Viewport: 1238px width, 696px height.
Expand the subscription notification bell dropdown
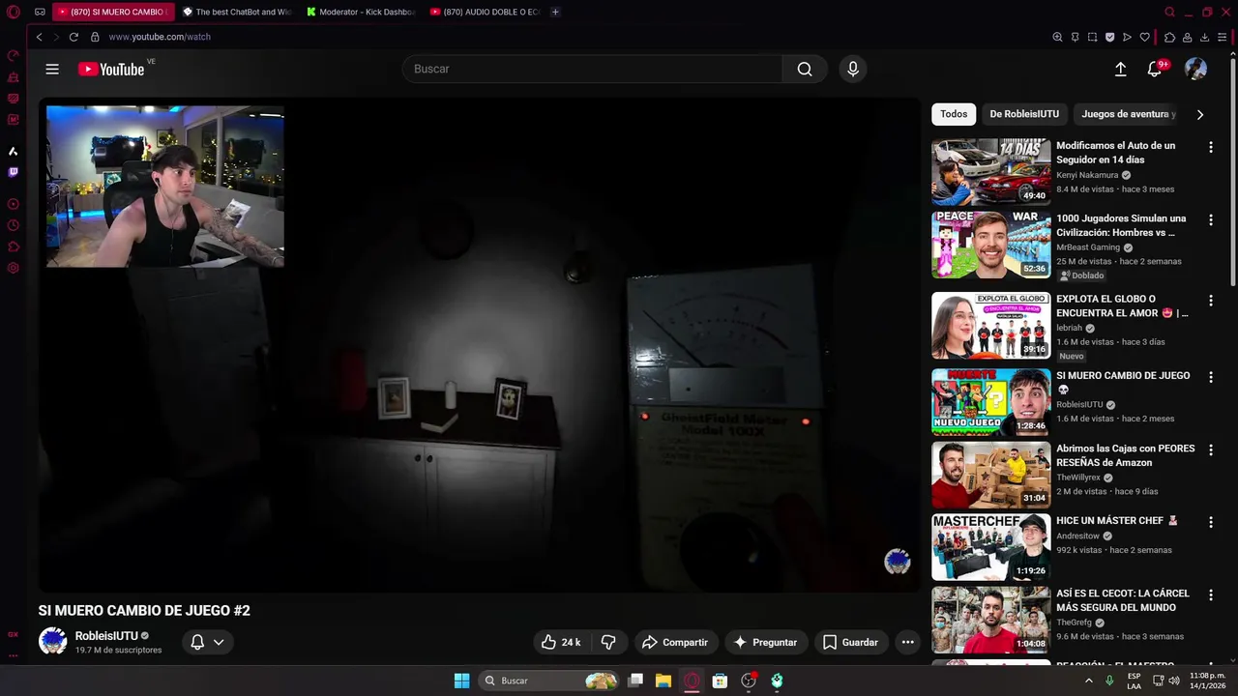coord(207,642)
